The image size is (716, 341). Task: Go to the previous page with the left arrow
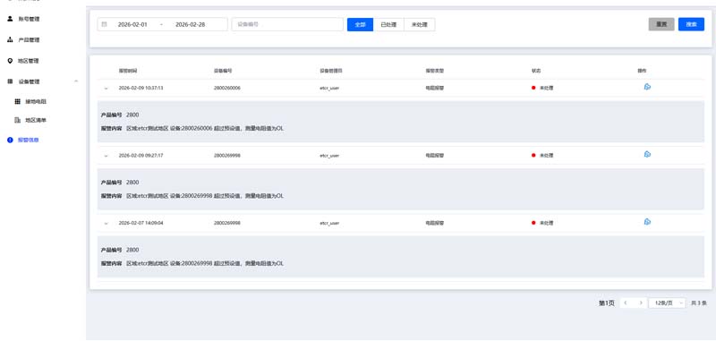[x=626, y=303]
